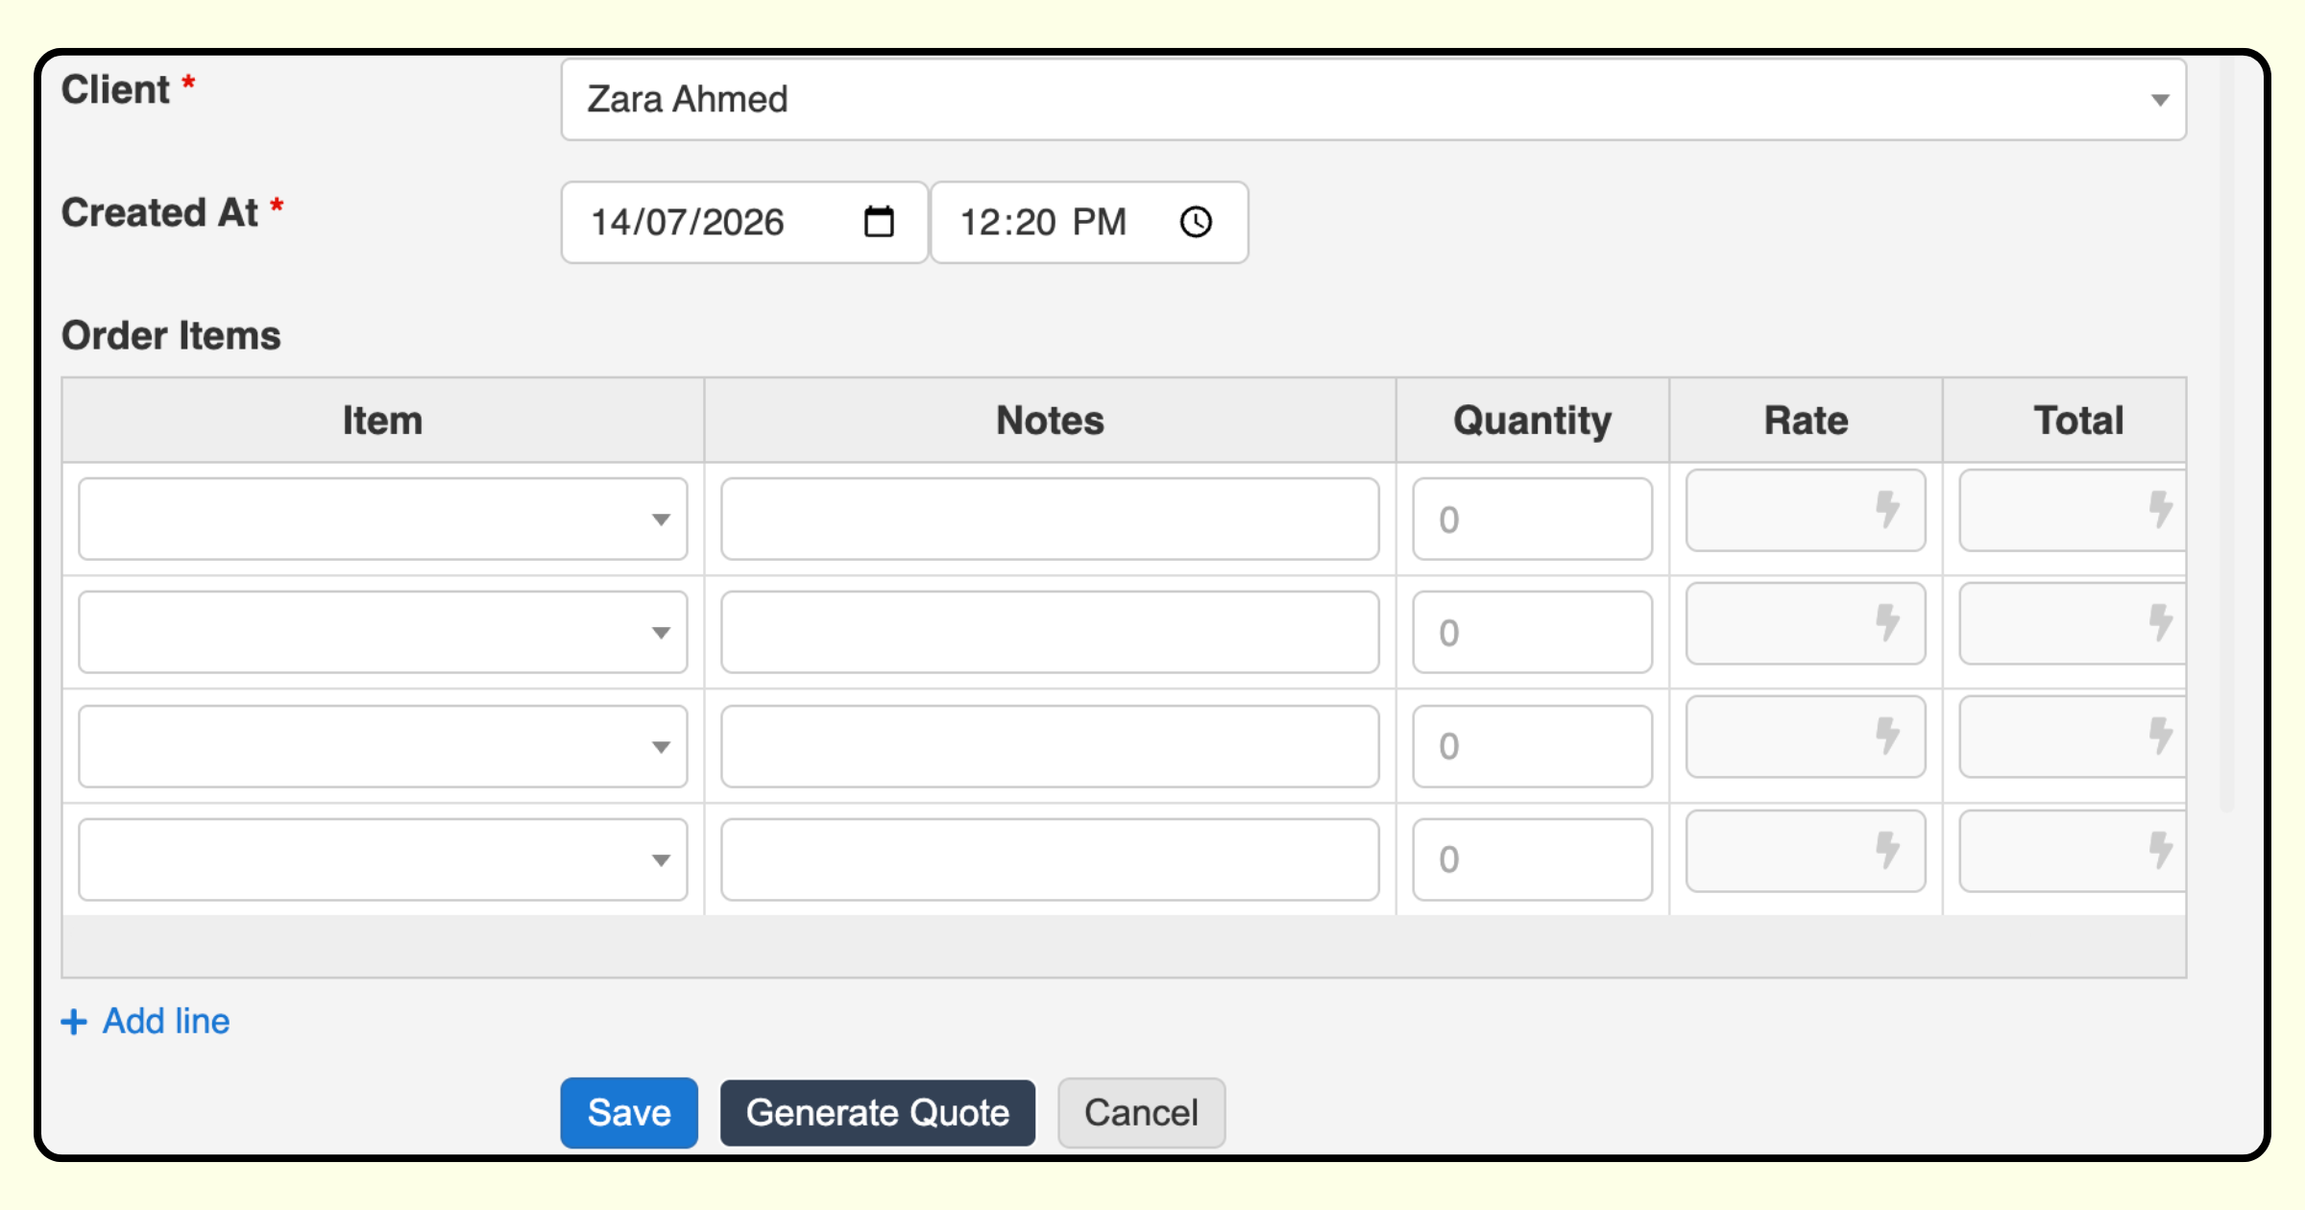The image size is (2305, 1210).
Task: Focus the third row Quantity field
Action: (1532, 746)
